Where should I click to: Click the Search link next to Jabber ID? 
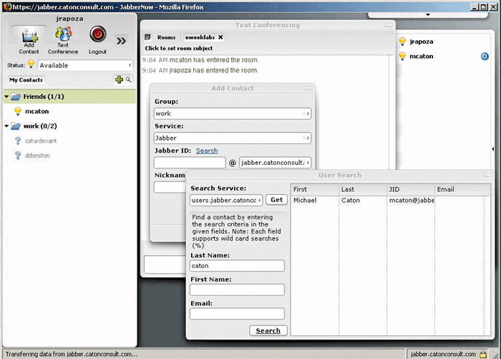[x=207, y=150]
